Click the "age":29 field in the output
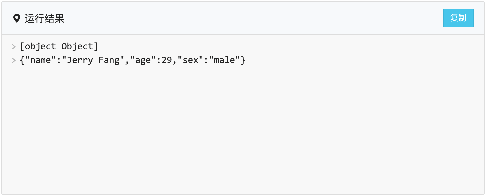 tap(152, 60)
